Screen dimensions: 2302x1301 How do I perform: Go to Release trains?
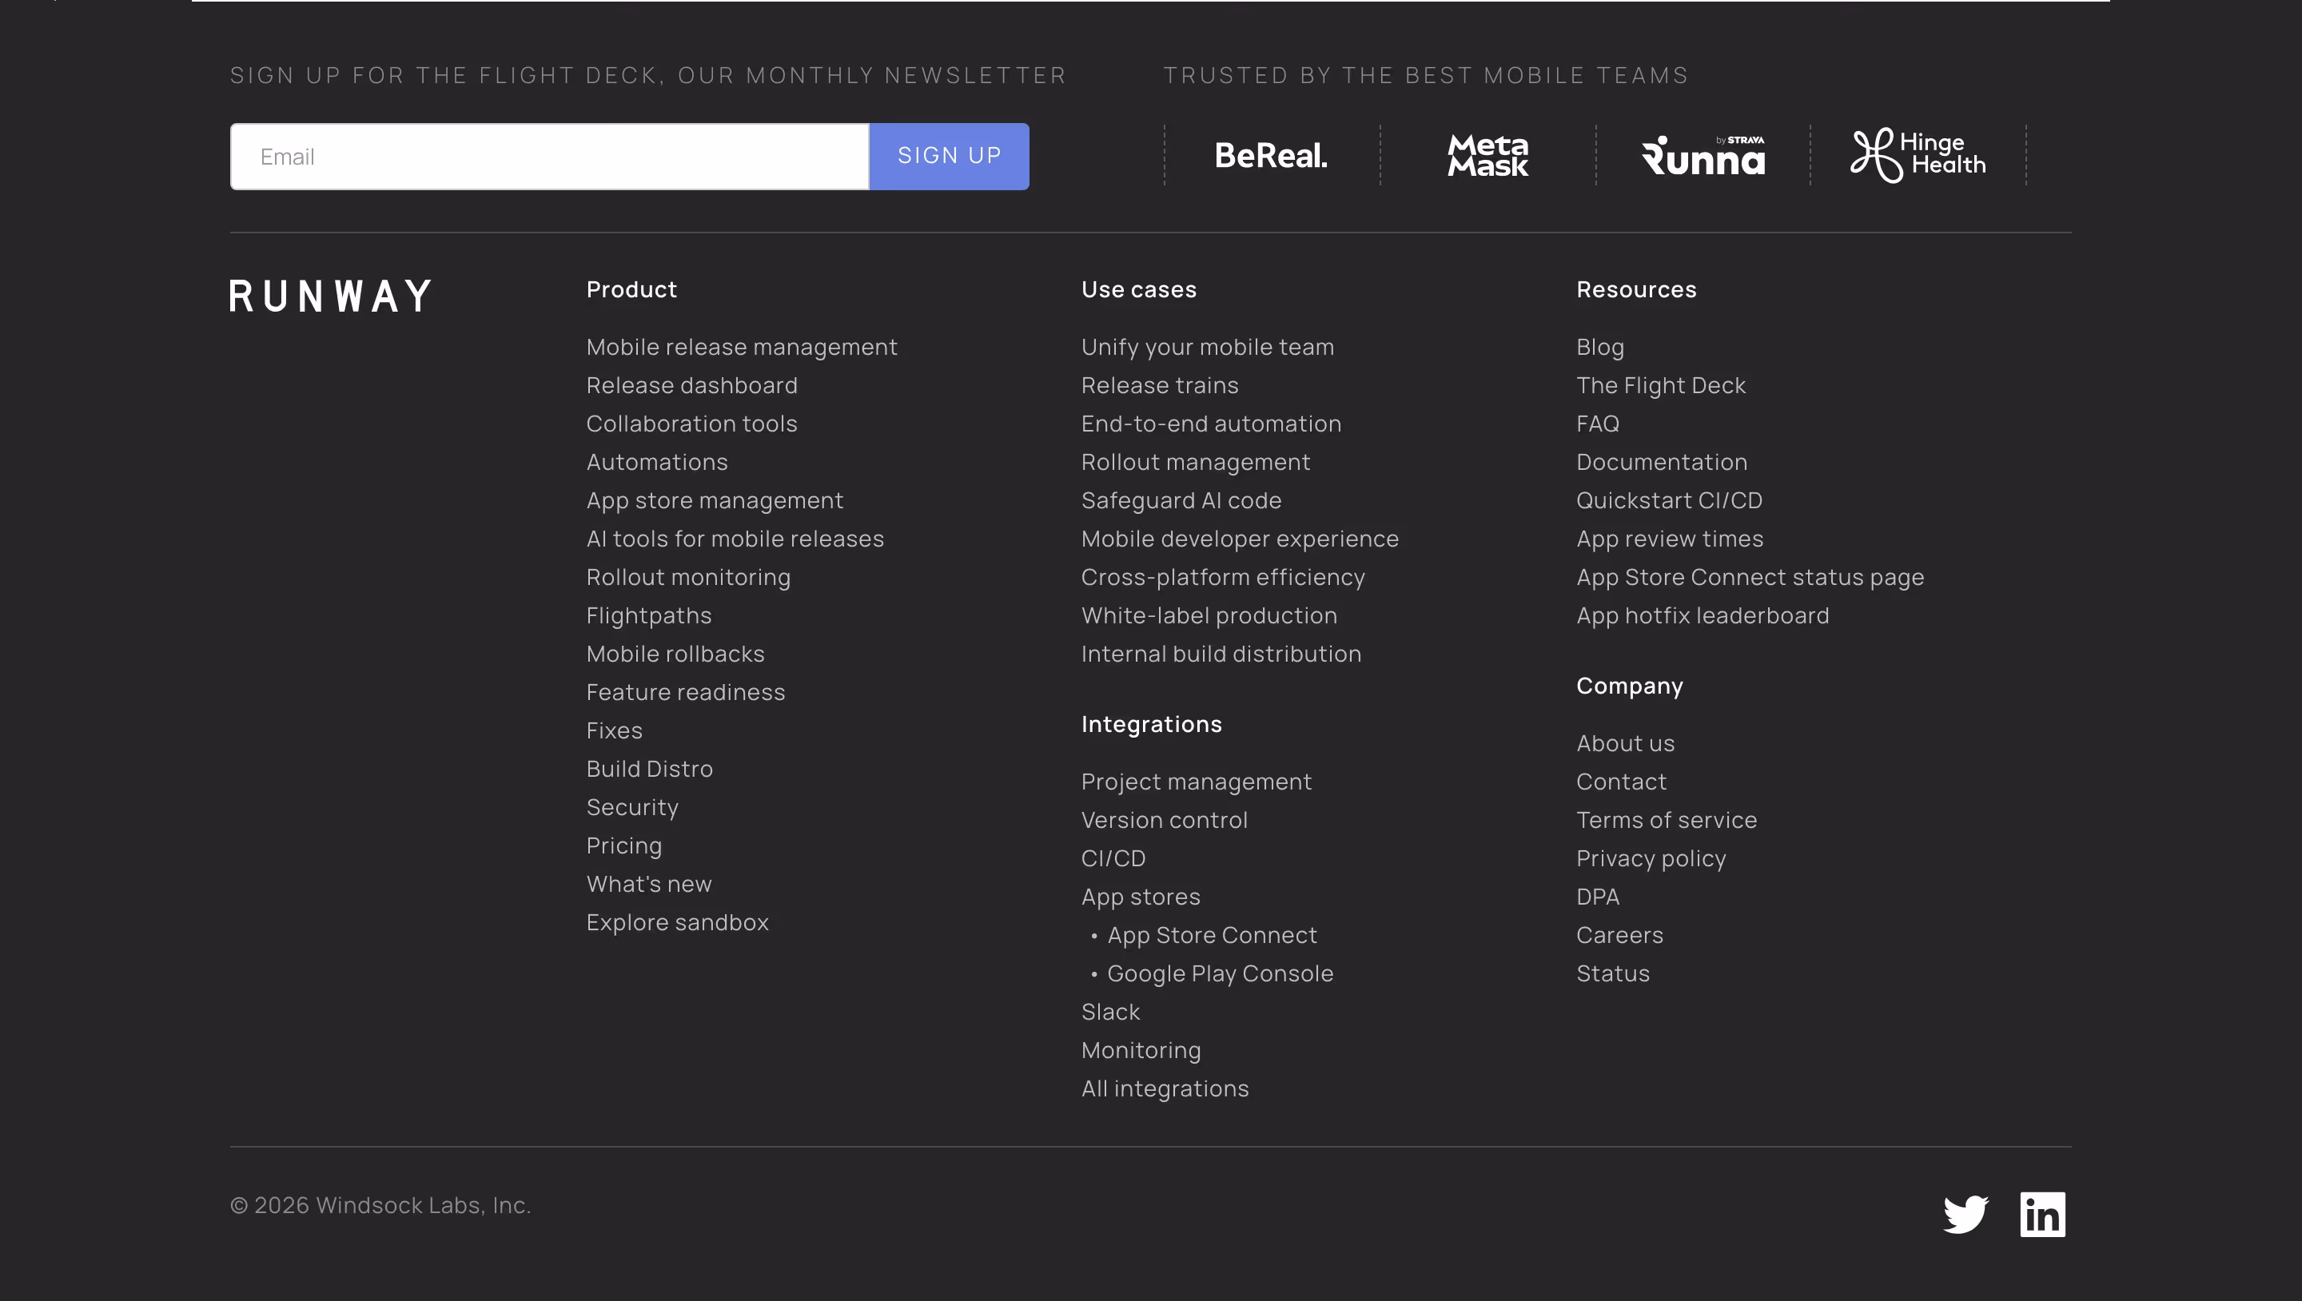[1160, 385]
